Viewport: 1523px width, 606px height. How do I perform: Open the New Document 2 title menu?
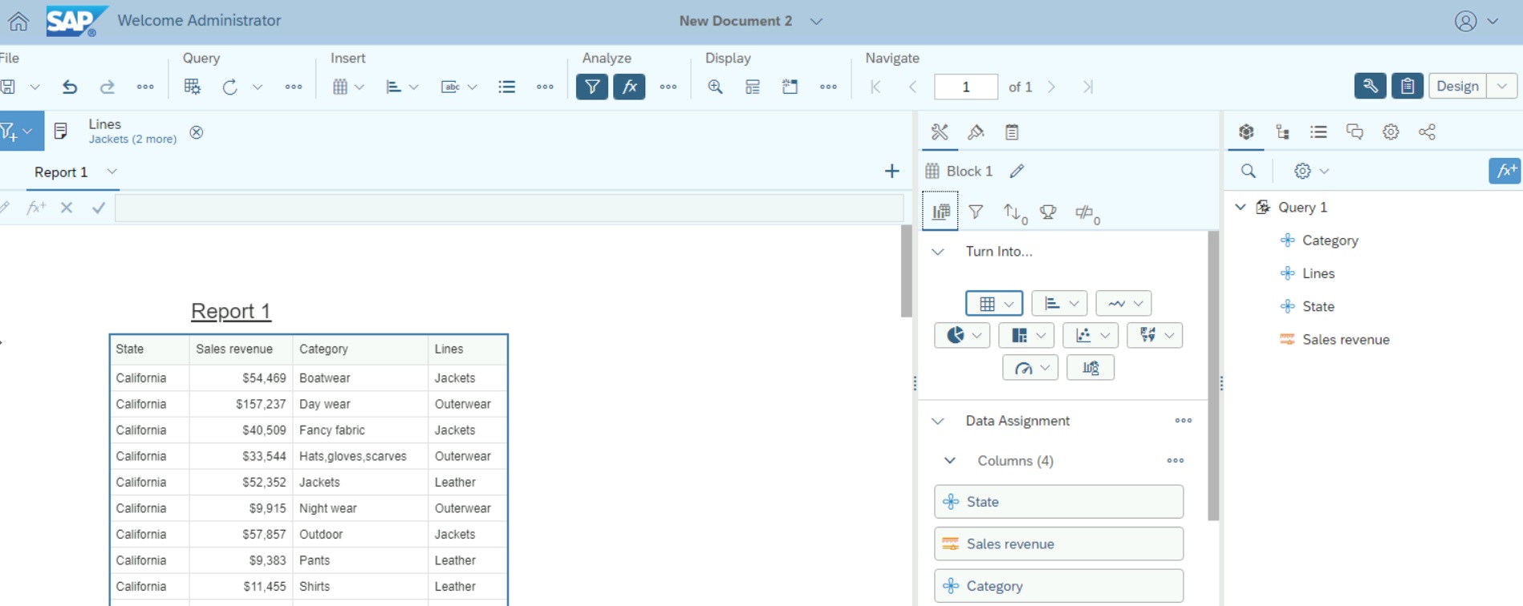pyautogui.click(x=816, y=22)
